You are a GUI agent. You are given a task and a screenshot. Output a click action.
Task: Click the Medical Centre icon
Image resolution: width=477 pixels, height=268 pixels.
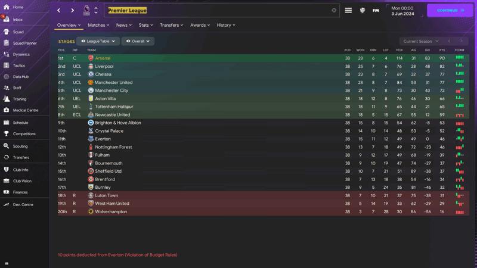coord(7,110)
